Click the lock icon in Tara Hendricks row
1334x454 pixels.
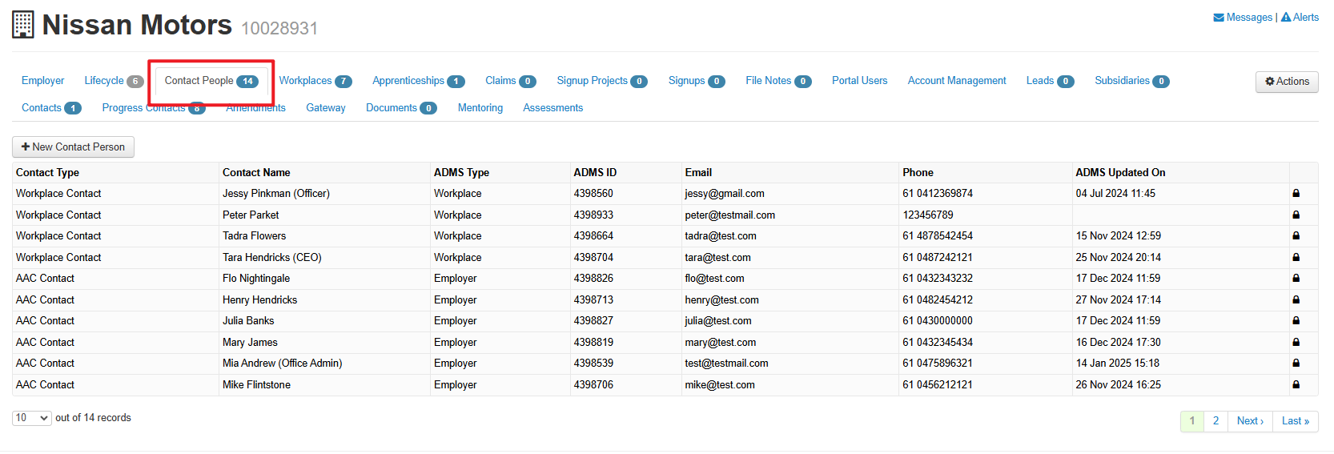1296,257
